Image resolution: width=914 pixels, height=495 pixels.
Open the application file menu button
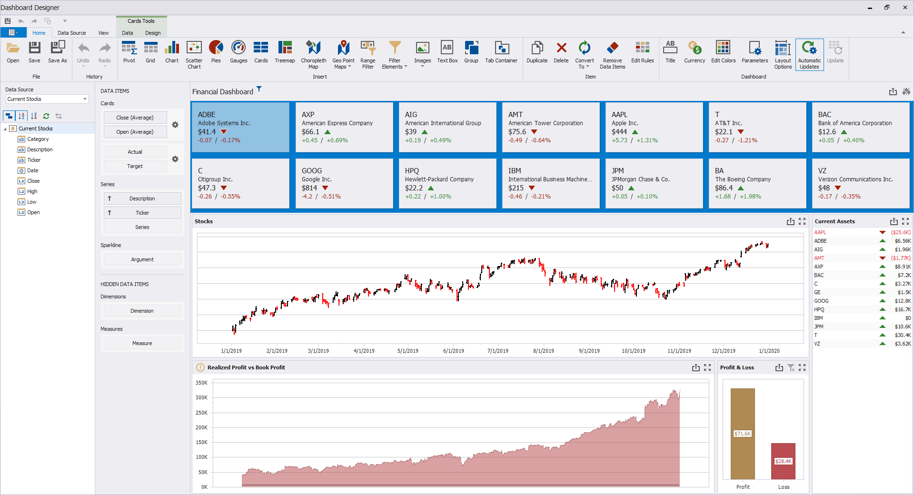tap(13, 32)
